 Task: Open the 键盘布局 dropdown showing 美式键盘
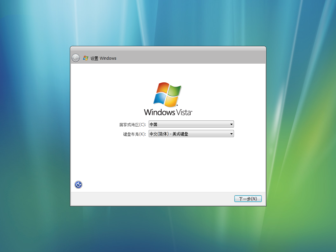191,134
